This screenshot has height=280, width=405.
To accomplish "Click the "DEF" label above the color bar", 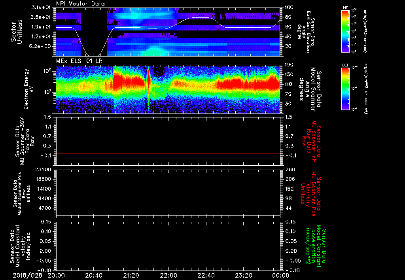I will click(346, 65).
